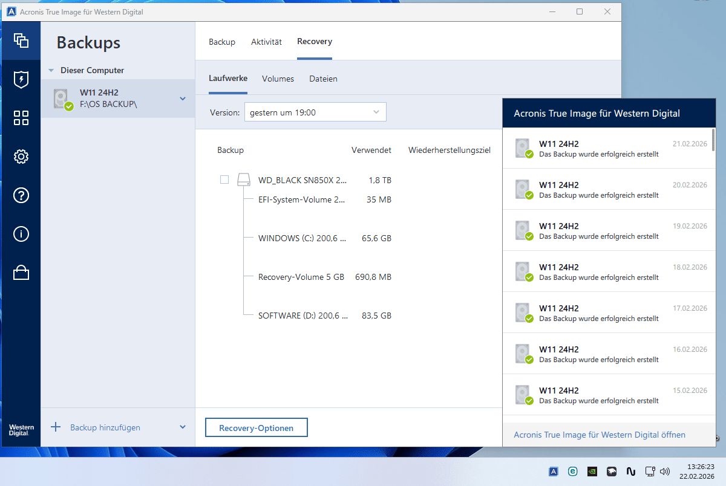Click disk icon of the 21.02.2026 notification

point(523,149)
